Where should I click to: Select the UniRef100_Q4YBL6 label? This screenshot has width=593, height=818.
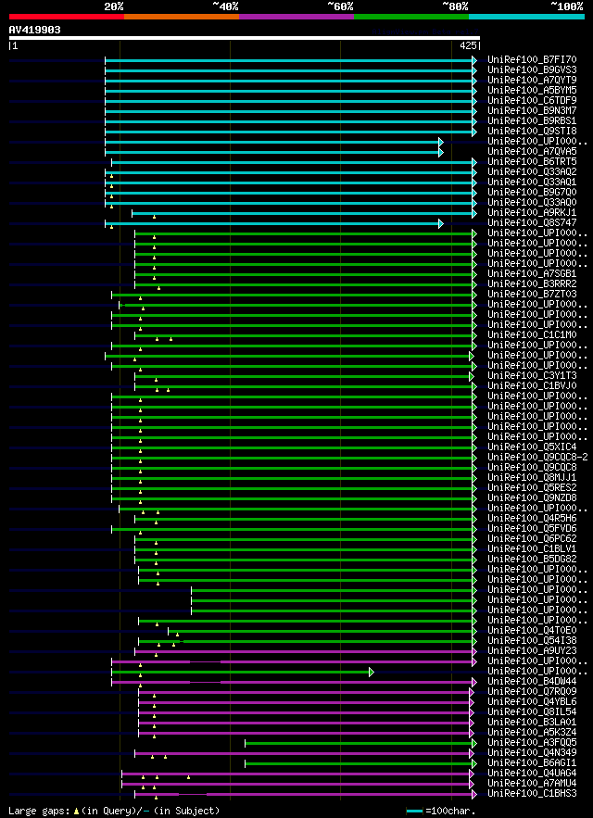pos(532,701)
